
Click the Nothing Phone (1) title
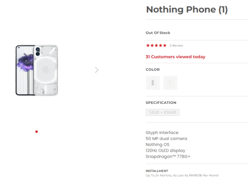(x=187, y=9)
